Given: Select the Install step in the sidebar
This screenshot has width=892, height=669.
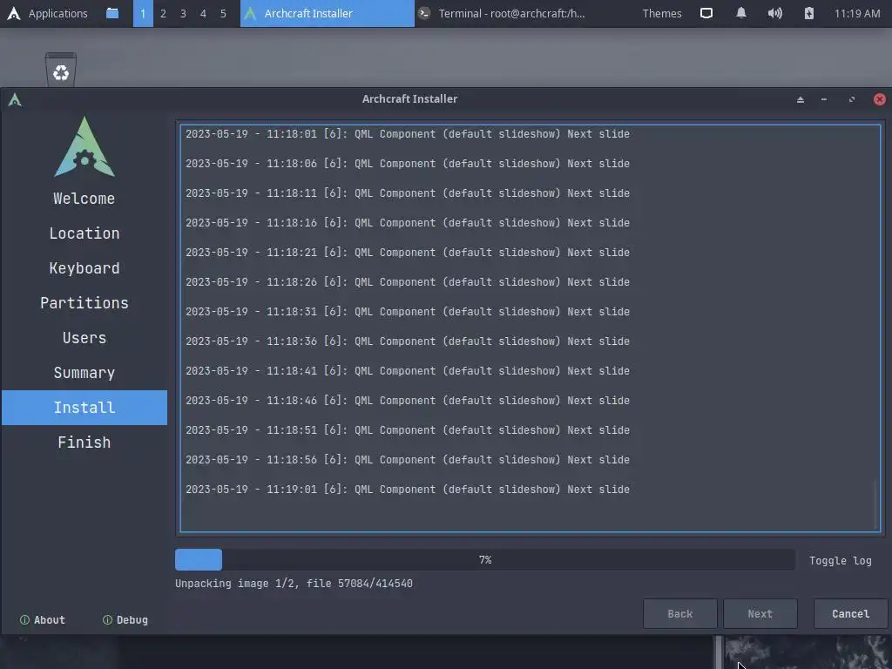Looking at the screenshot, I should [x=84, y=408].
